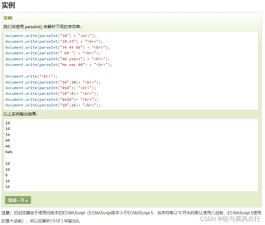Select the 实例 heading at the top

pyautogui.click(x=8, y=5)
